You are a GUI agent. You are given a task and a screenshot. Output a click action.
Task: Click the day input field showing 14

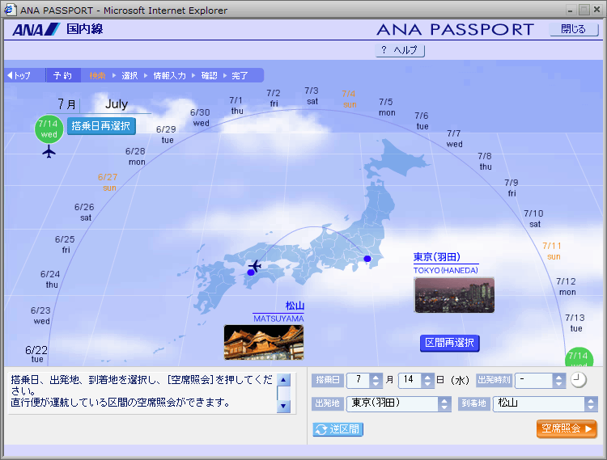(x=410, y=381)
